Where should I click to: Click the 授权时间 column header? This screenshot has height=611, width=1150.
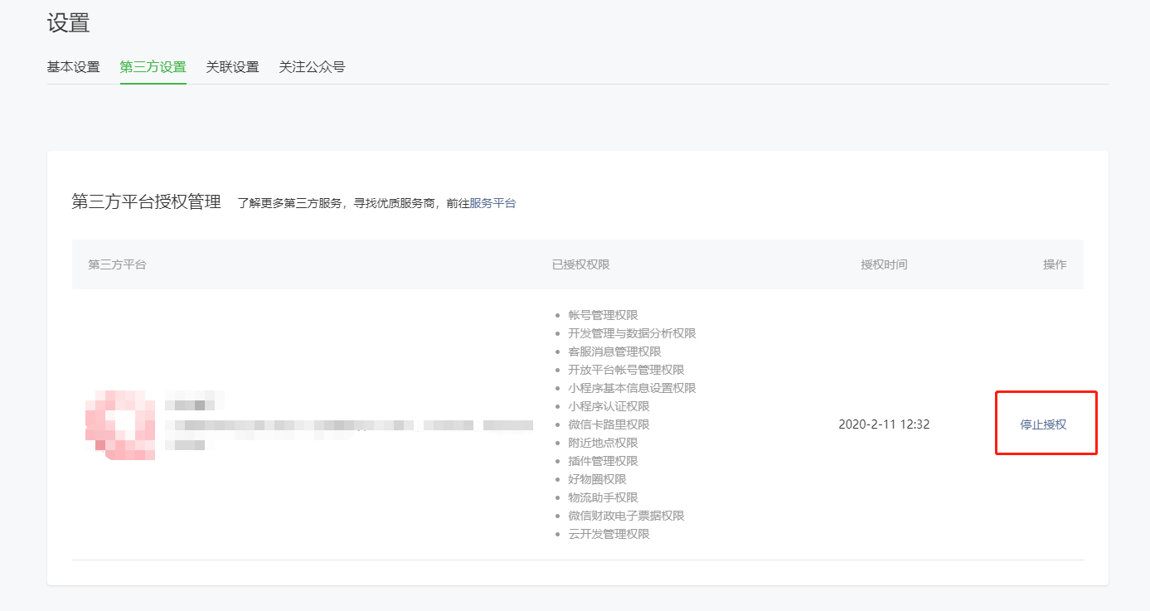[x=884, y=264]
